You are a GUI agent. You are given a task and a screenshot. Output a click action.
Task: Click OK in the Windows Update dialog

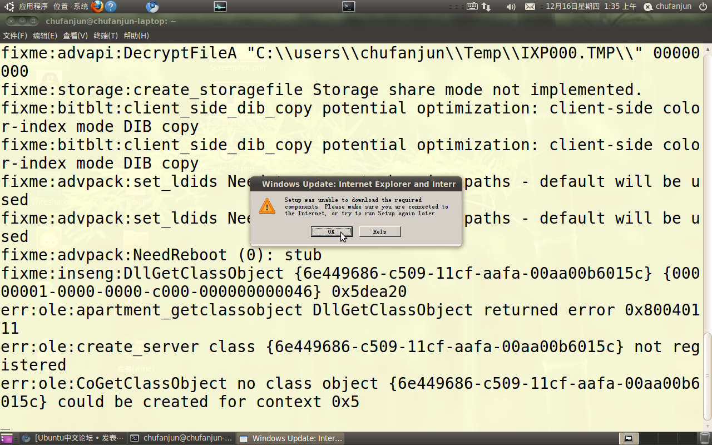[332, 231]
